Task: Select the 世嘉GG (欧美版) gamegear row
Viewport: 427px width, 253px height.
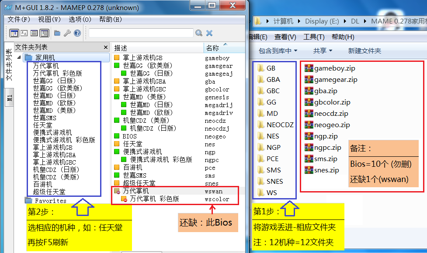Action: coord(179,65)
